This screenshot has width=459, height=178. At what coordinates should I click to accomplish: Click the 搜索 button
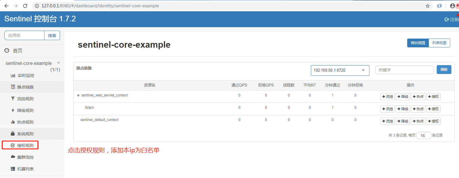pos(52,35)
